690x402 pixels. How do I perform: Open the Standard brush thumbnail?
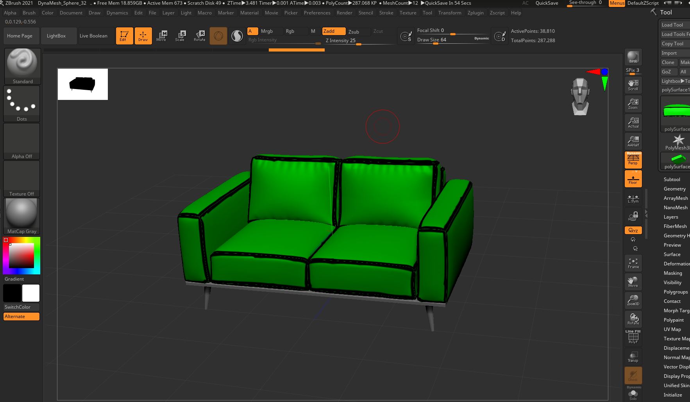[x=22, y=66]
